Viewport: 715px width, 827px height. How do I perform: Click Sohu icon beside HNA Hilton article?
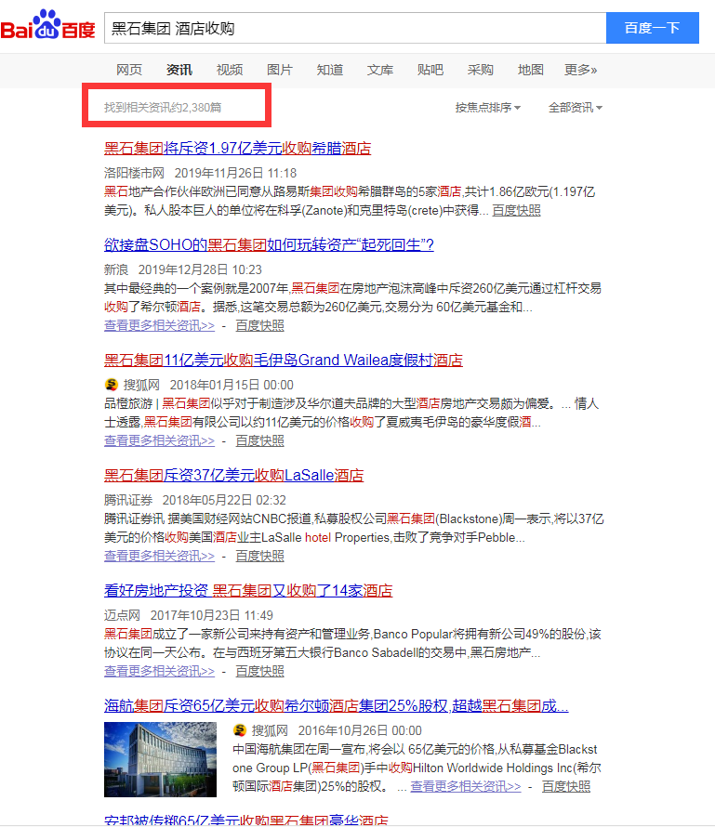tap(240, 730)
